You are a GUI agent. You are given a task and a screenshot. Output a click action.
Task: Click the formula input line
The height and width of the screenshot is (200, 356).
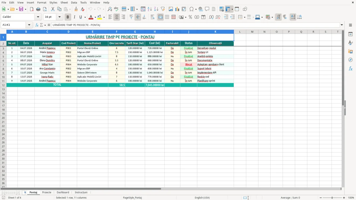point(195,25)
